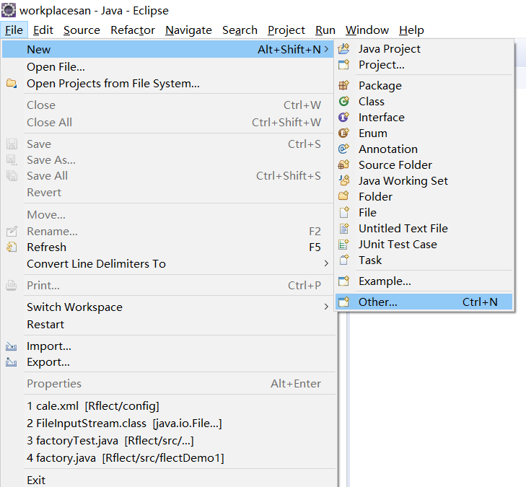
Task: Select Other... Ctrl+N entry
Action: 424,302
